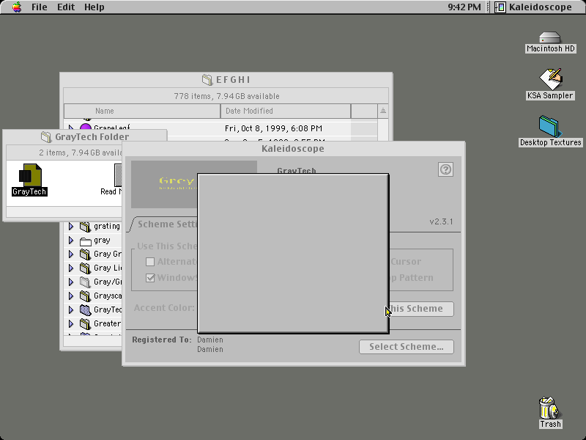This screenshot has width=586, height=440.
Task: Click the 'Accent Color:' label
Action: [164, 308]
